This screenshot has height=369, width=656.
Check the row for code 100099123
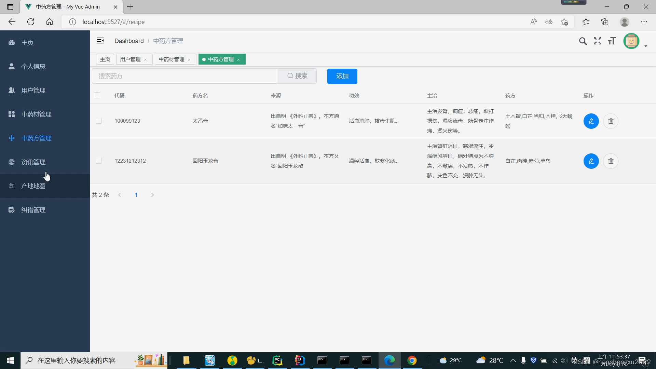(99, 121)
